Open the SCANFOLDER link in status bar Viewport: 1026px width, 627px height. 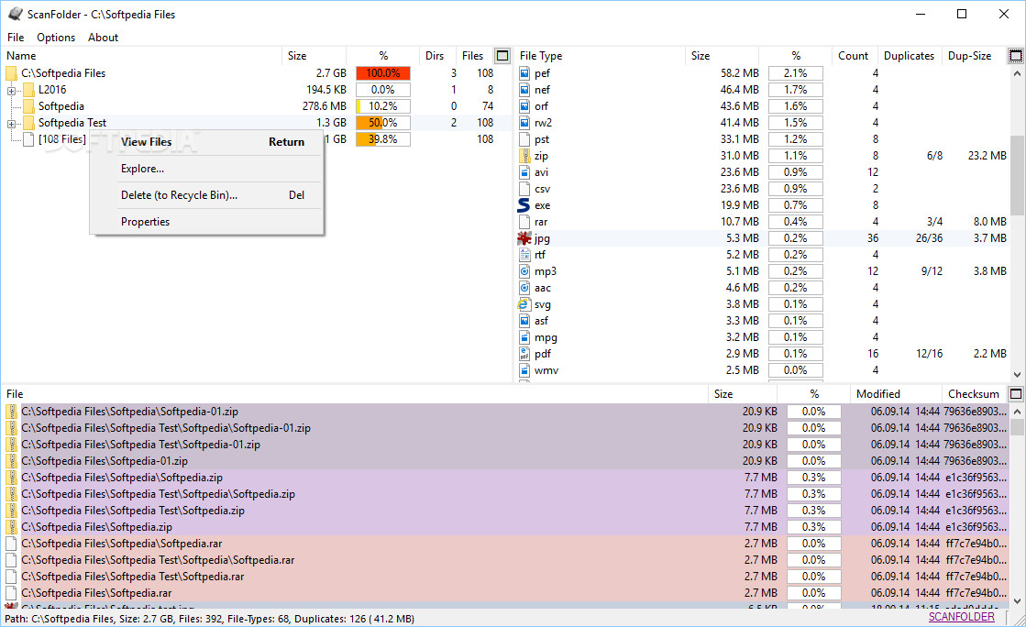pyautogui.click(x=961, y=617)
